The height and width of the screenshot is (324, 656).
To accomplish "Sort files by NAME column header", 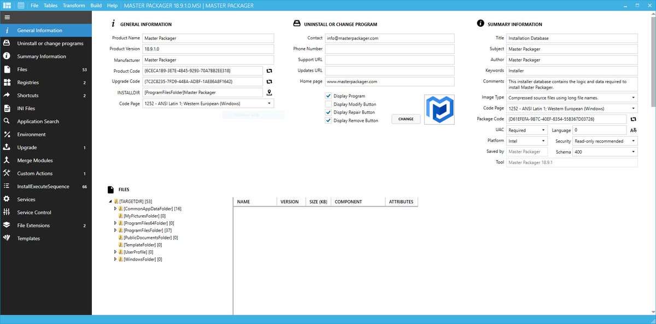I will pyautogui.click(x=255, y=202).
